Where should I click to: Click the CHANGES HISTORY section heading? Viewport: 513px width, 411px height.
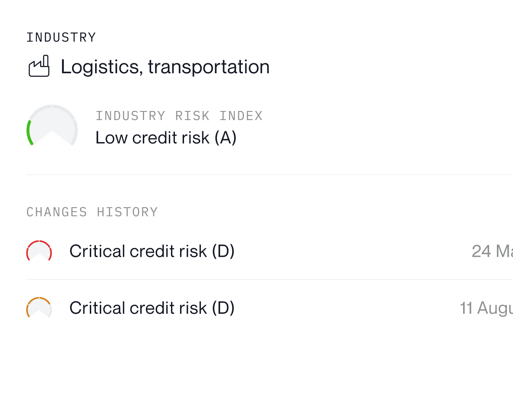pyautogui.click(x=92, y=212)
